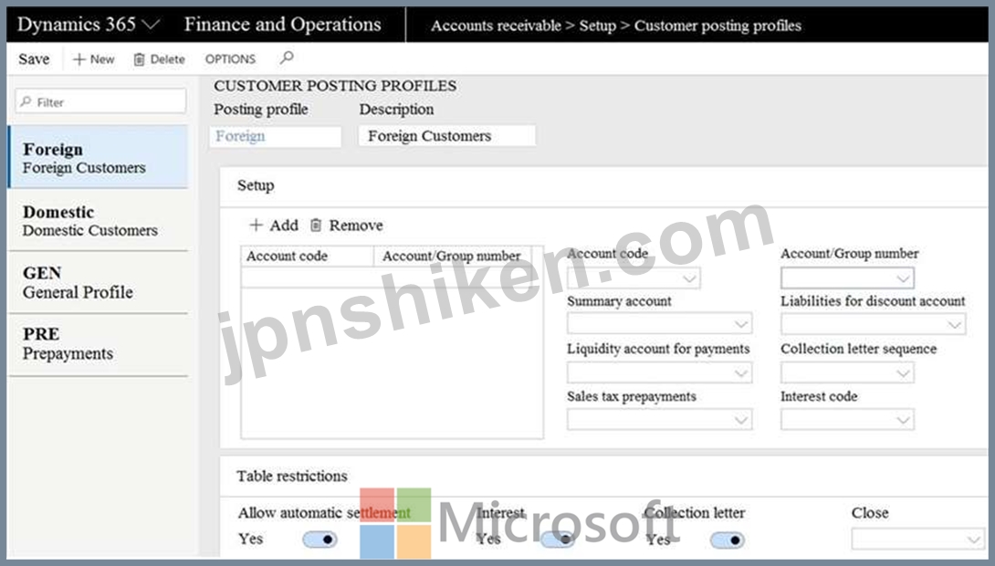Select the Foreign Customers profile
Viewport: 995px width, 566px height.
[99, 157]
